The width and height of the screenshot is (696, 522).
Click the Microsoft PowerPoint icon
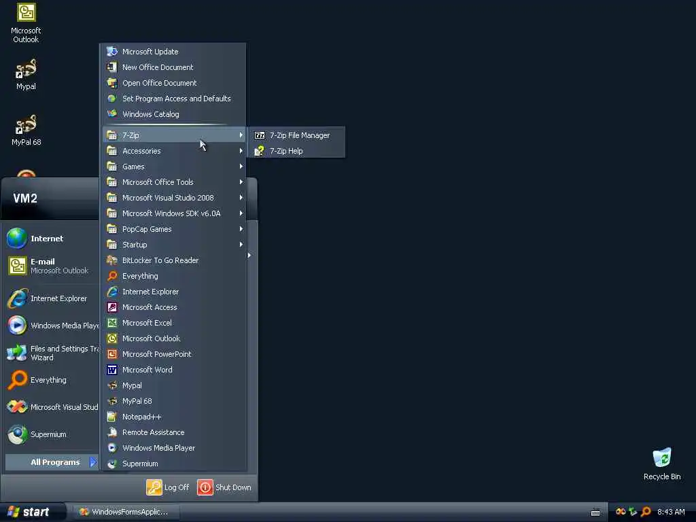(112, 354)
